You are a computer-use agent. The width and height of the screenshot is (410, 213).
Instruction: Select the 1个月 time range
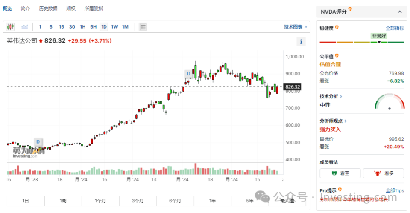pyautogui.click(x=100, y=201)
